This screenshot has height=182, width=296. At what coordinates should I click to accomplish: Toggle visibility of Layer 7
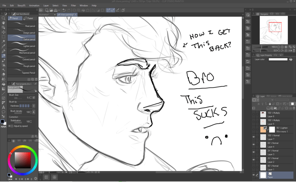click(254, 137)
